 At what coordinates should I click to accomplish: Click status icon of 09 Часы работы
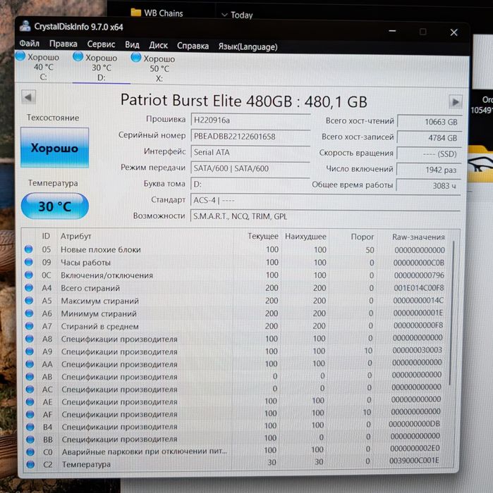(29, 262)
